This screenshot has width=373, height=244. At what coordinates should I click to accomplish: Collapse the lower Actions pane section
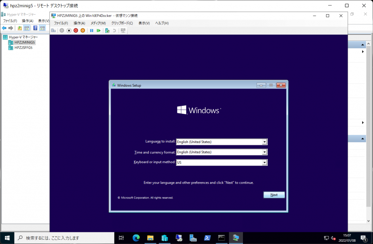[x=362, y=139]
